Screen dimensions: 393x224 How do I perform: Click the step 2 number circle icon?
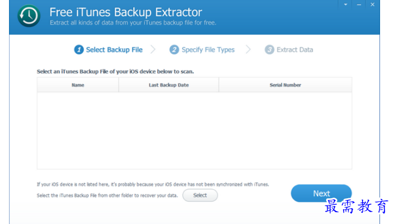[174, 49]
